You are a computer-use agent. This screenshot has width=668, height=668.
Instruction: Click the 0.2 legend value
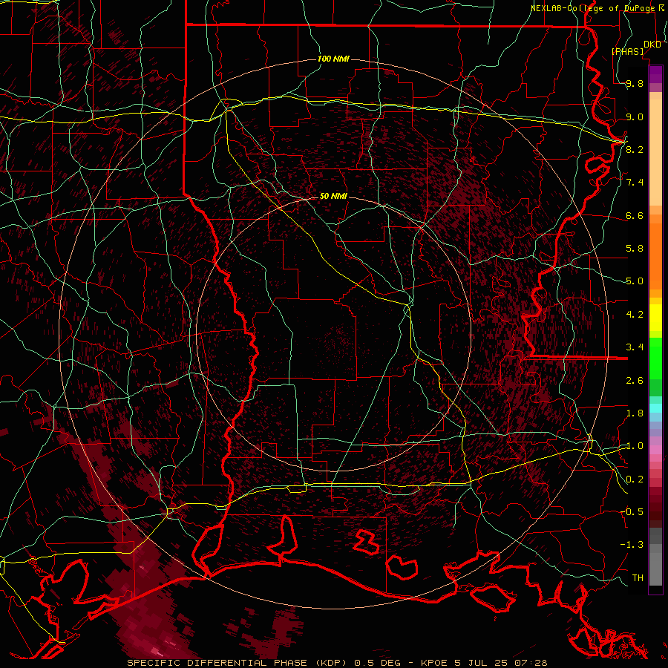click(x=635, y=479)
